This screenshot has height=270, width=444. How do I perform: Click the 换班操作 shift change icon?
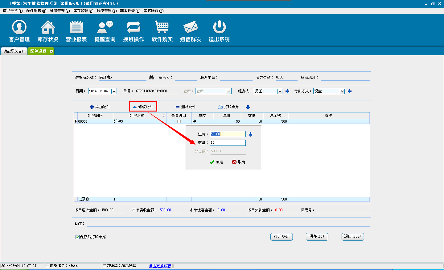click(134, 27)
